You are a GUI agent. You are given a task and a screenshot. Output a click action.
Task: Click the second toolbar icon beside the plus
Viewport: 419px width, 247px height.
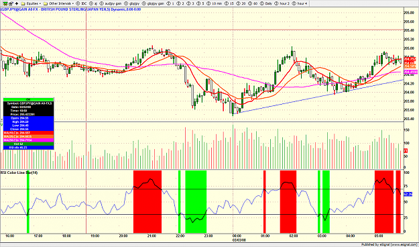pyautogui.click(x=11, y=3)
